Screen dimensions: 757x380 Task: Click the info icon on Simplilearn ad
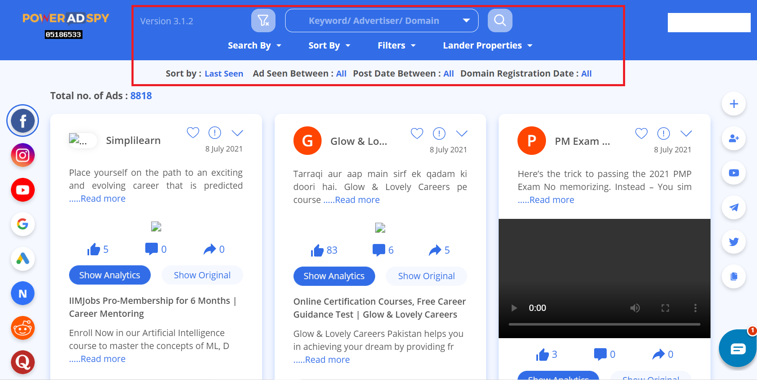(215, 133)
